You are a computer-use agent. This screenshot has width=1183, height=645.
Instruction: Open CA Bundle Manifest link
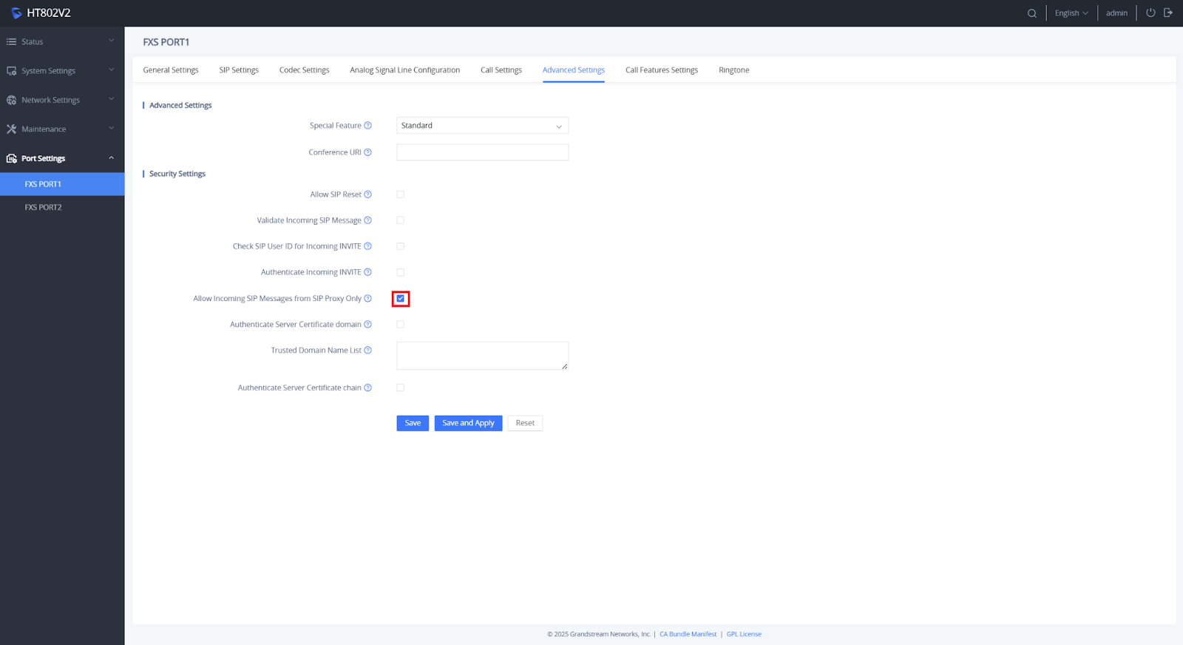(688, 634)
